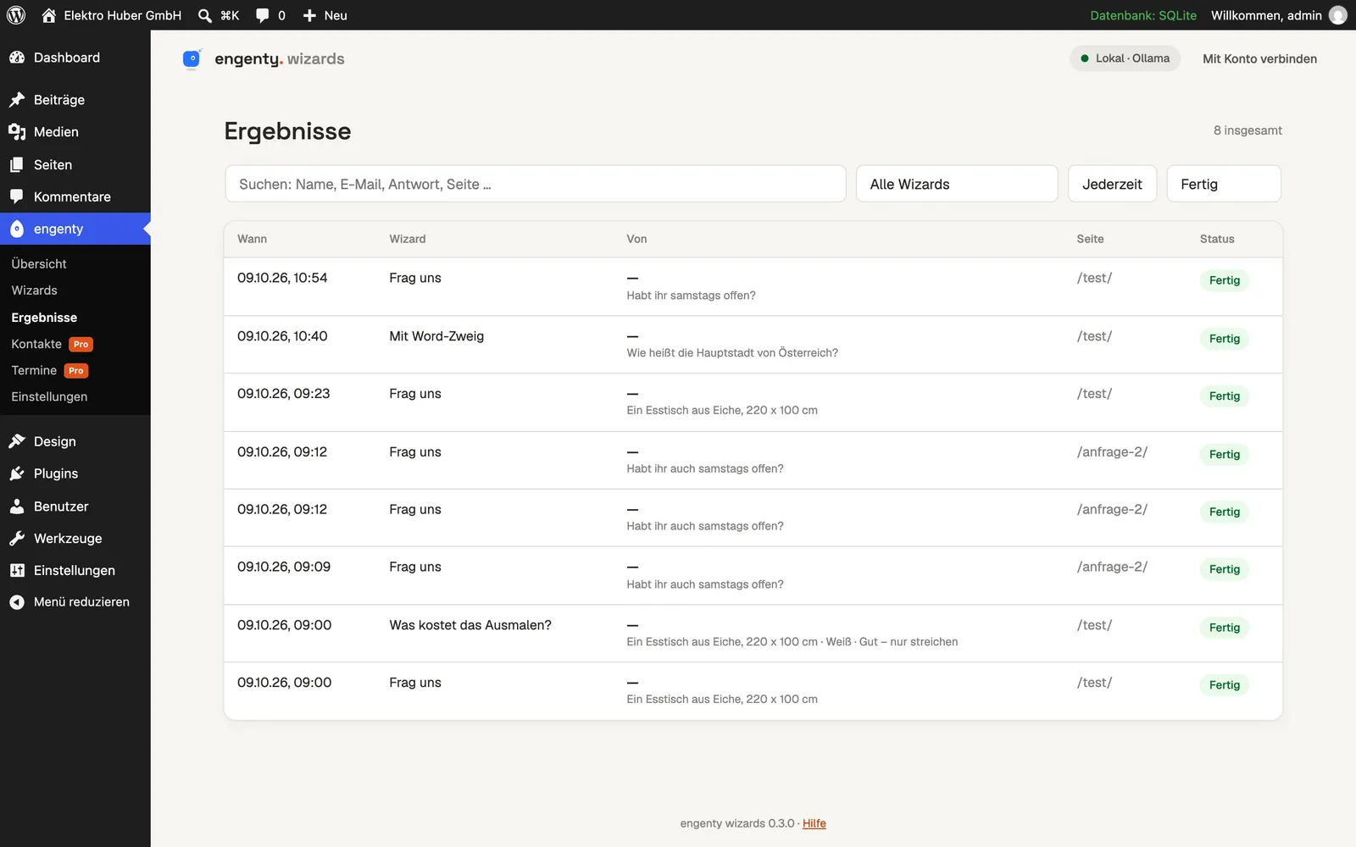Viewport: 1356px width, 847px height.
Task: Open the Übersicht submenu item
Action: click(39, 264)
